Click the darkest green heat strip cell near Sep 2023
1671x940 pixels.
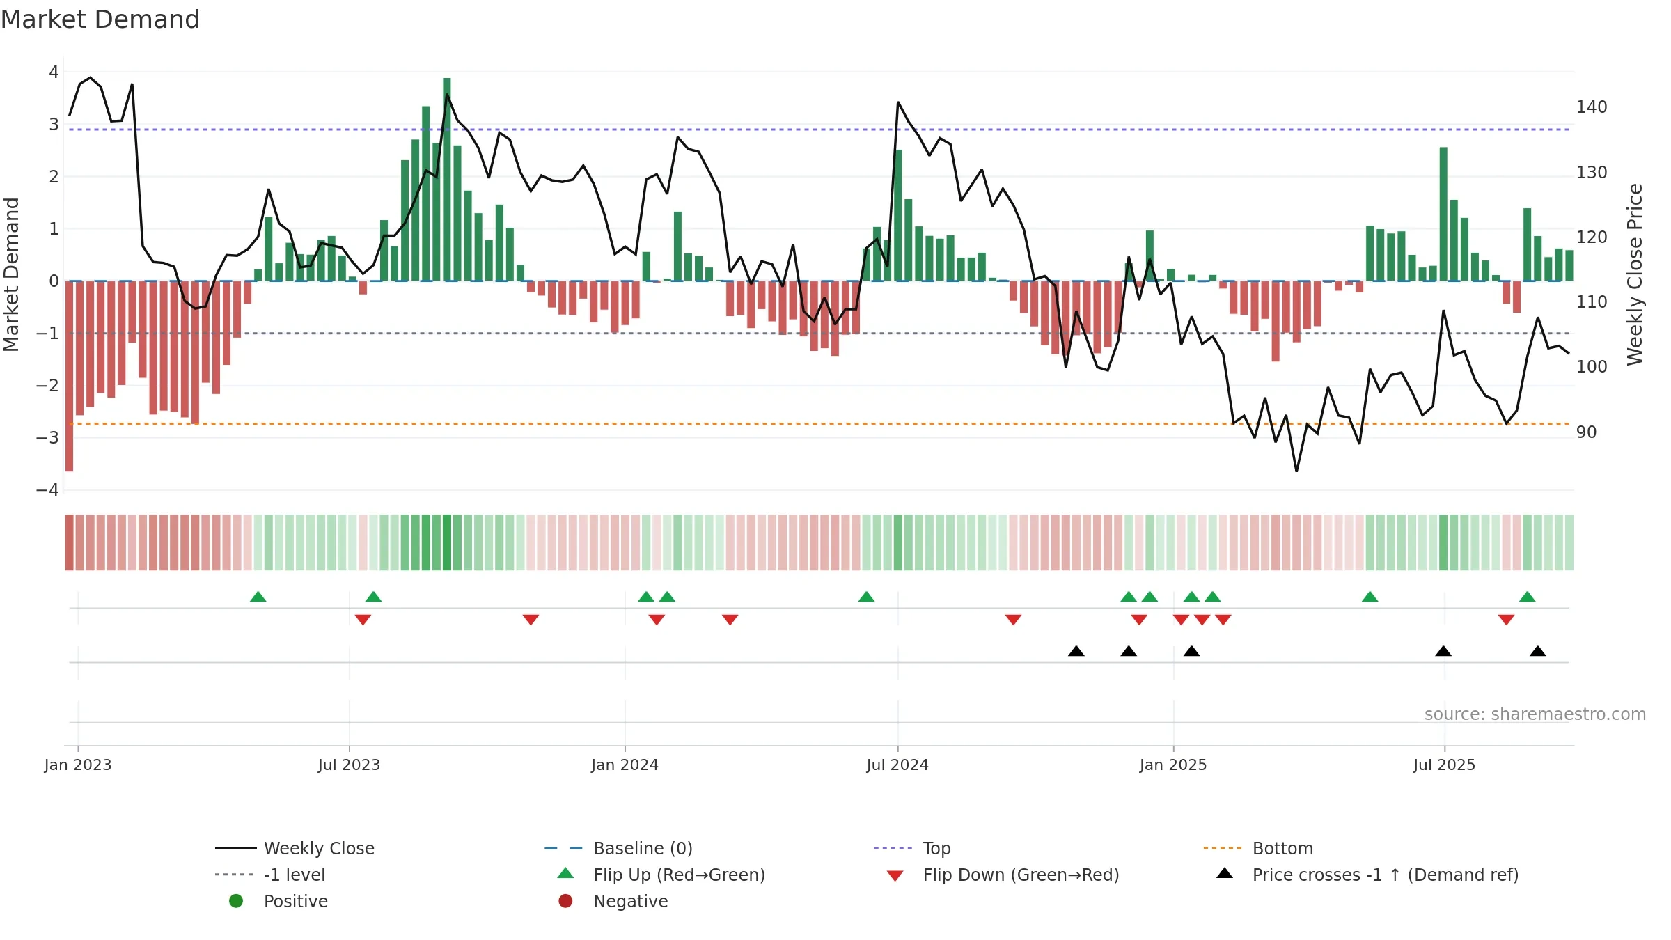pyautogui.click(x=447, y=542)
